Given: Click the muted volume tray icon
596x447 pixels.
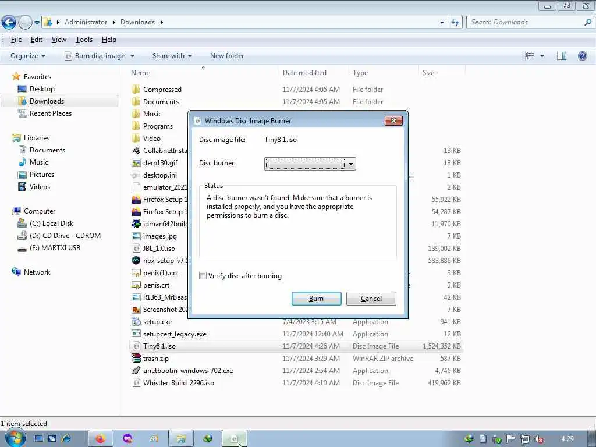Looking at the screenshot, I should (538, 439).
